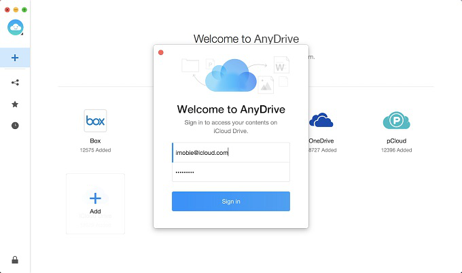Close the main window with red button

7,10
